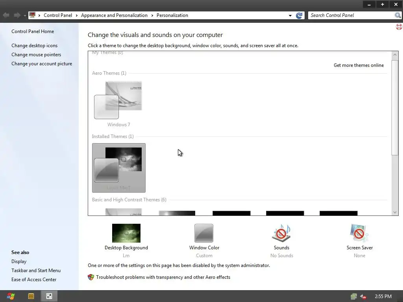Click 'Aero Themes (1)' group header
403x302 pixels.
click(109, 73)
